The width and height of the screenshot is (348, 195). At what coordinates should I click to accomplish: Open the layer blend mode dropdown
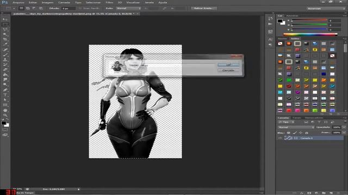click(296, 127)
